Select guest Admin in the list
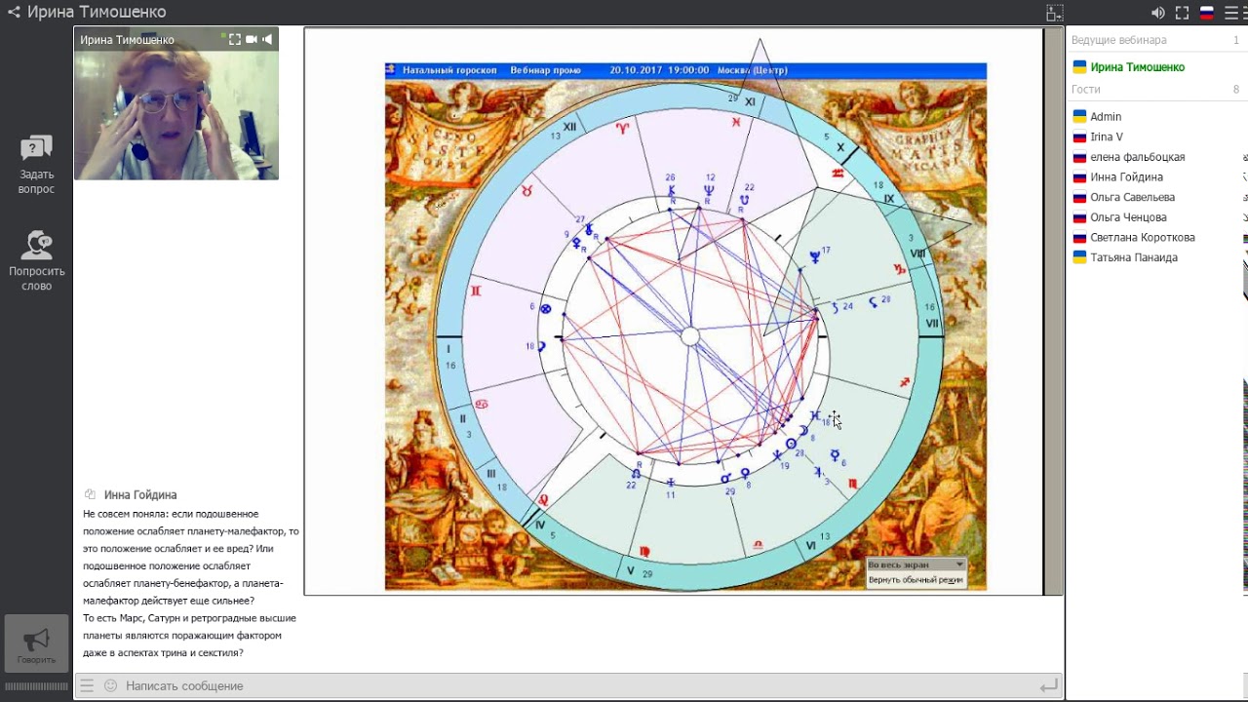Image resolution: width=1248 pixels, height=702 pixels. point(1106,116)
